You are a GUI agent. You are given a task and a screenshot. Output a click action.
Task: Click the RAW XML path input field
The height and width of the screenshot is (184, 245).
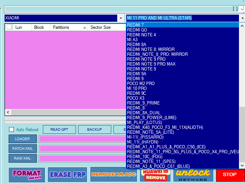[83, 159]
